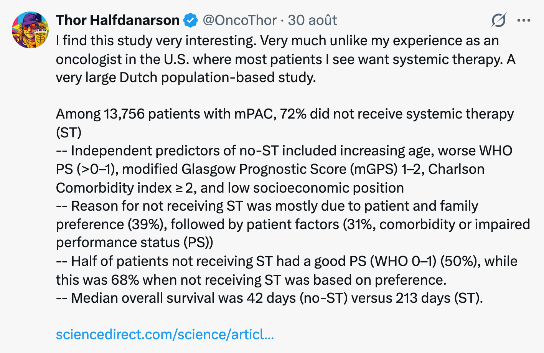Click the 'Median overall survival' line

click(x=270, y=298)
